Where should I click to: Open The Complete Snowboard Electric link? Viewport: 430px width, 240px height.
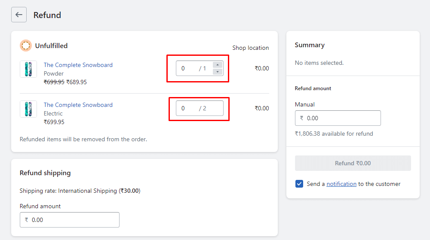tap(78, 105)
